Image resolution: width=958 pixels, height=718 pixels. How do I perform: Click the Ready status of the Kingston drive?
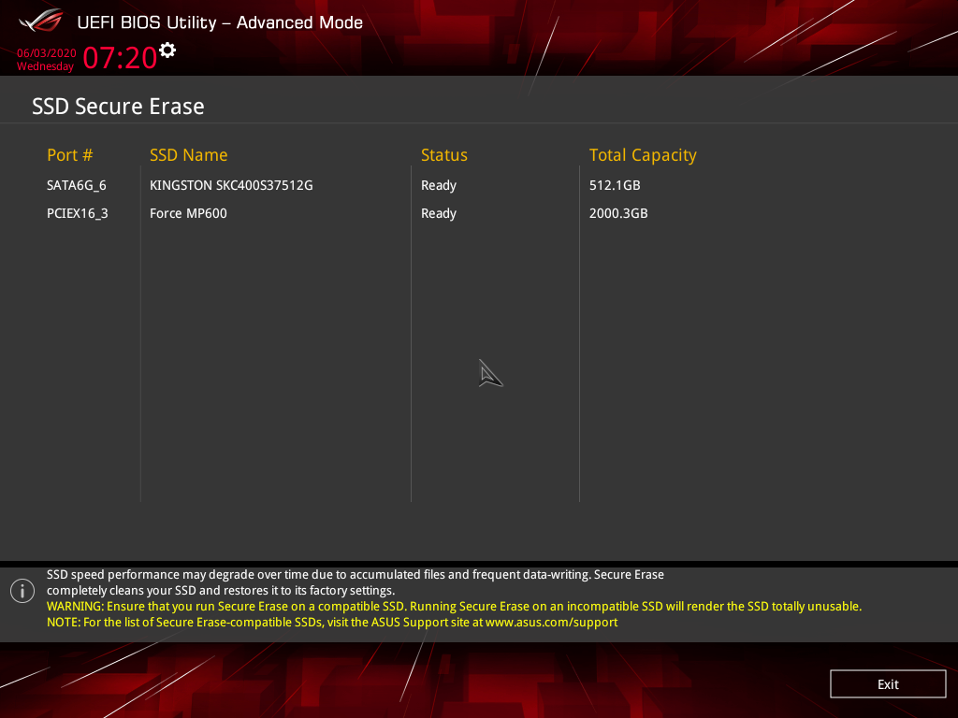pos(438,185)
